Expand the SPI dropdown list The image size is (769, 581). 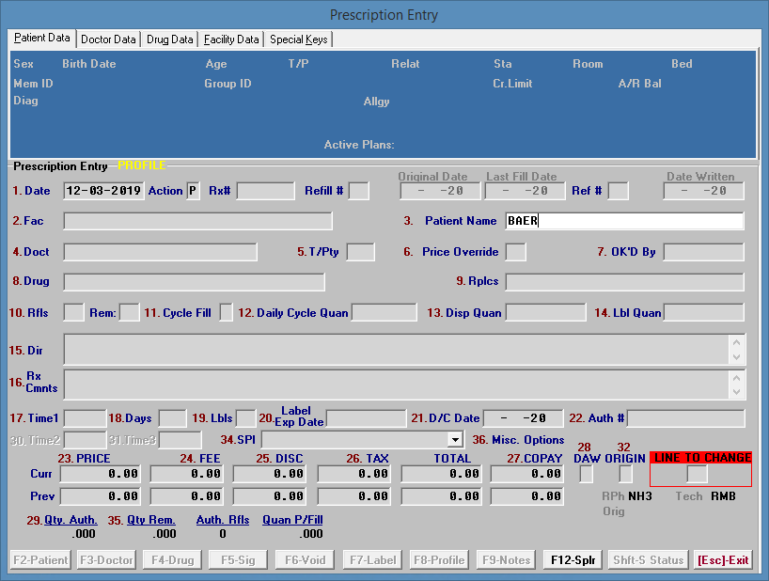(455, 439)
